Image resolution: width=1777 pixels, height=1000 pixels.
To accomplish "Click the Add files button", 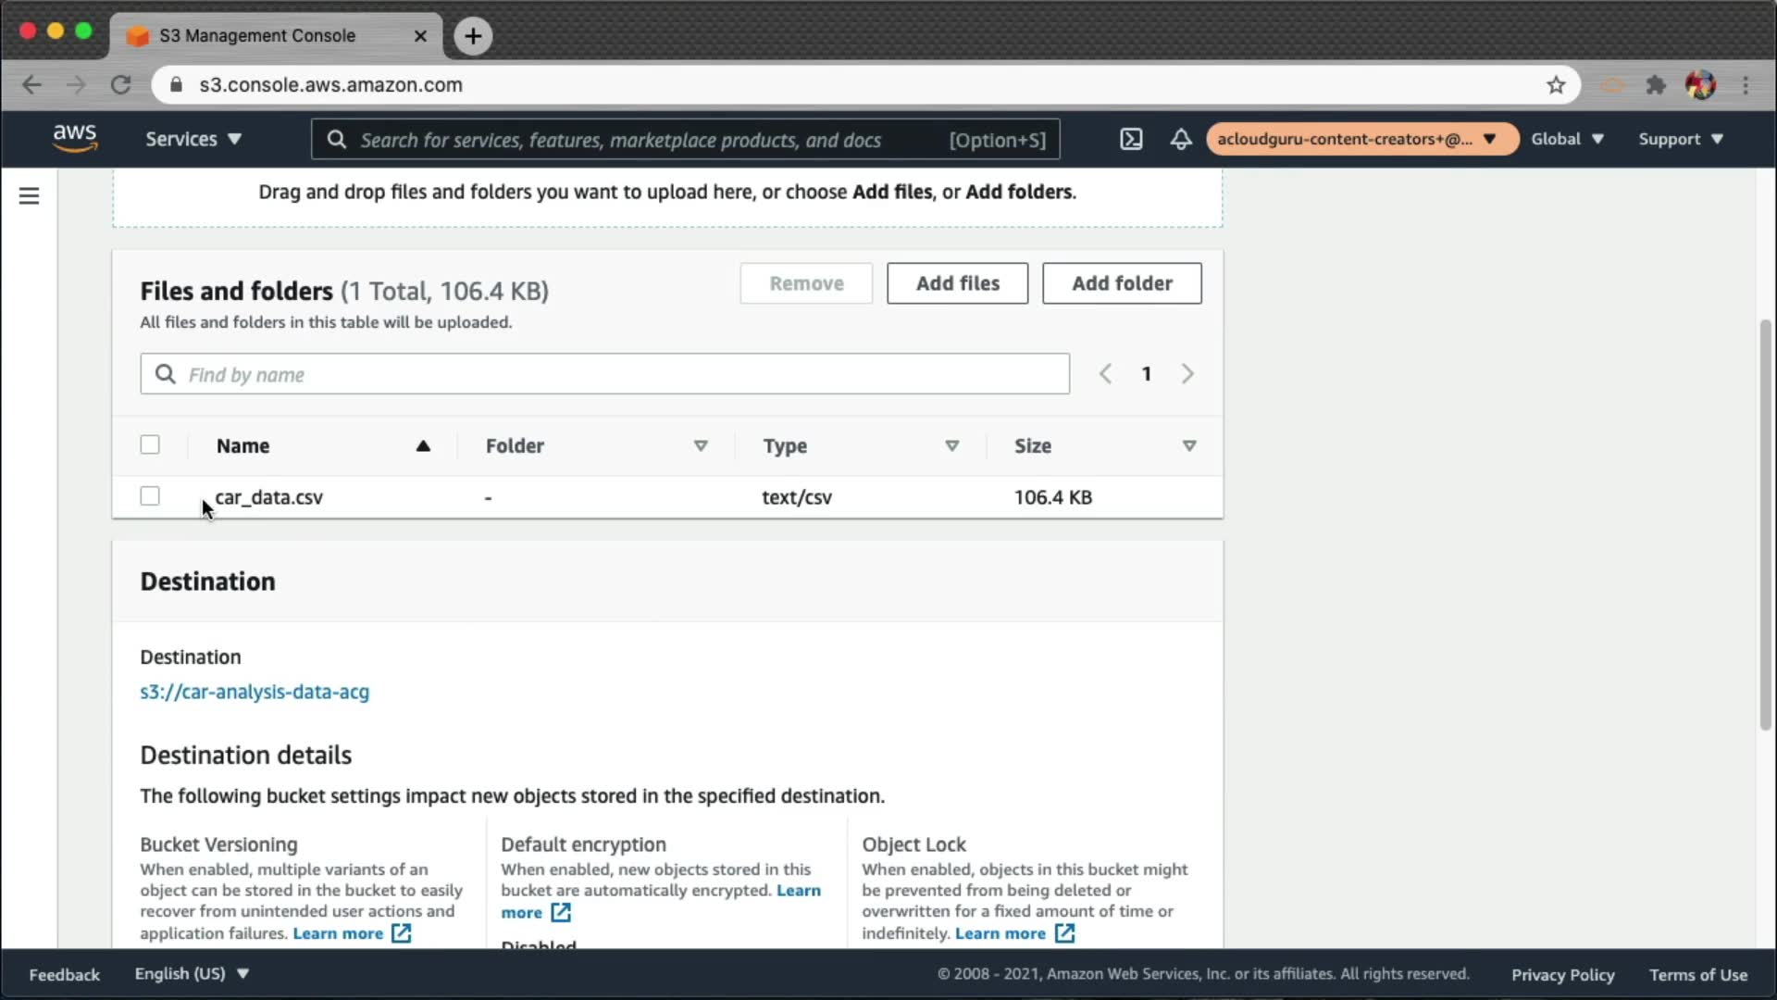I will [x=957, y=283].
